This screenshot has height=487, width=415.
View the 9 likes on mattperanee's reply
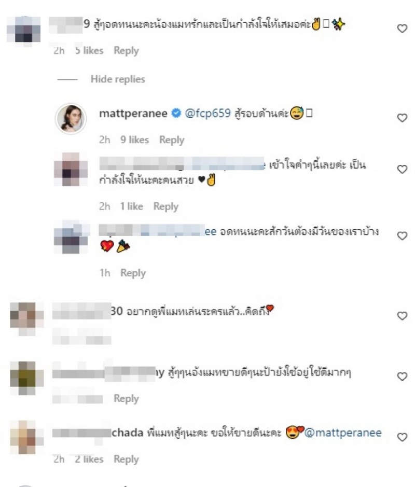point(134,140)
